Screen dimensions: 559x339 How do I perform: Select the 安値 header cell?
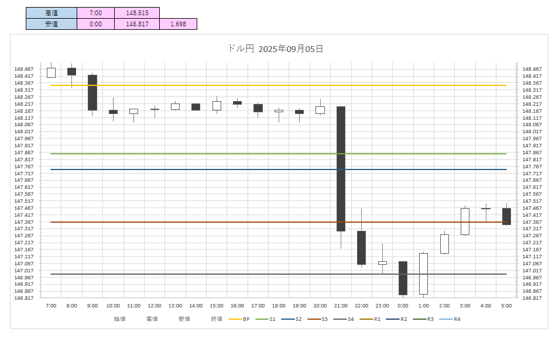[x=52, y=24]
